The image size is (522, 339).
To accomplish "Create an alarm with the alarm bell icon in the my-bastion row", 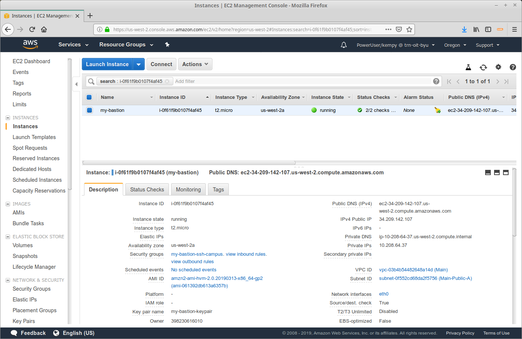I will click(x=438, y=110).
